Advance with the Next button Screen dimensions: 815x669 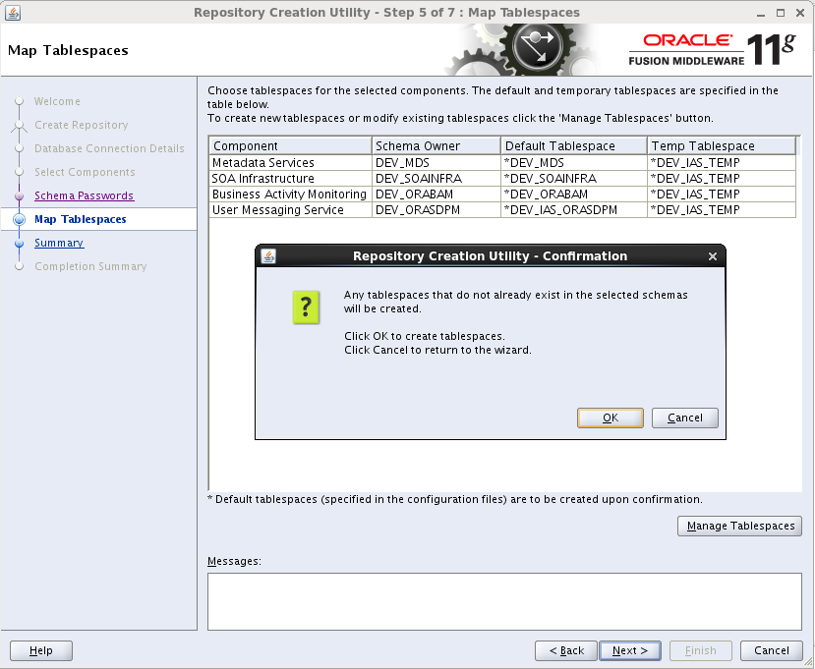629,650
